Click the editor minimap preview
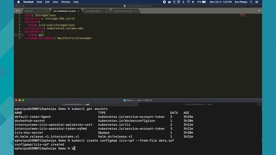The width and height of the screenshot is (276, 155). click(243, 15)
